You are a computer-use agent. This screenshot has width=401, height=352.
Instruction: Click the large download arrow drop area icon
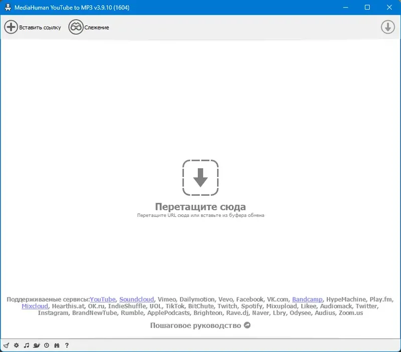click(200, 176)
